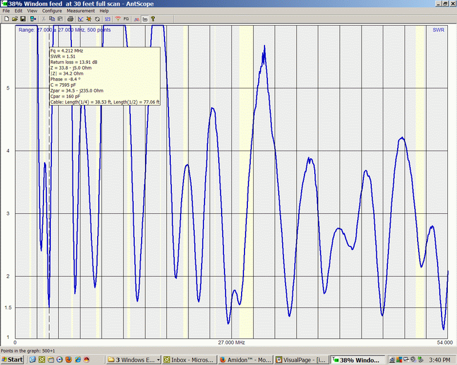Switch to 3 Windows Explorer taskbar group
457x365 pixels.
[134, 360]
